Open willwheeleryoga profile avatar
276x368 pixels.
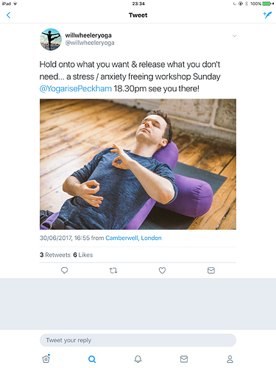pyautogui.click(x=51, y=39)
